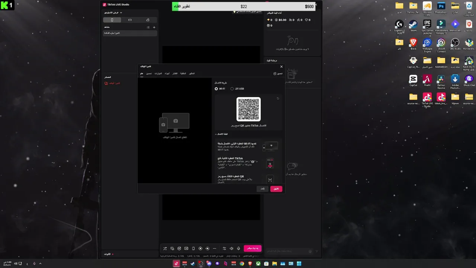This screenshot has height=268, width=476.
Task: Select the full-screen camera scene row
Action: 130,33
